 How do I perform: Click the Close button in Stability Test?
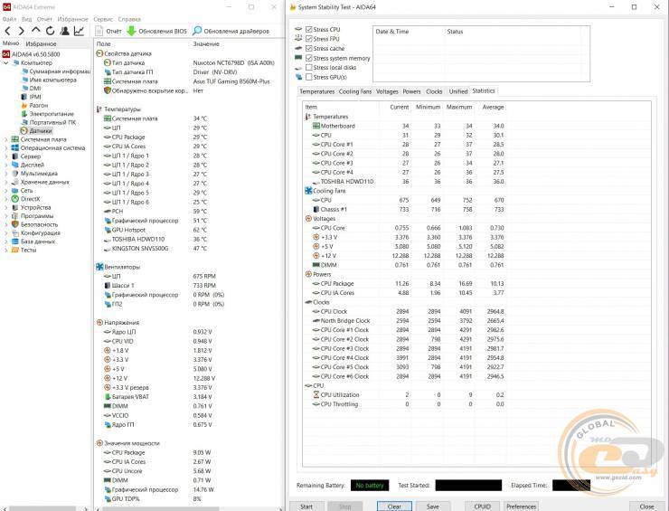646,506
